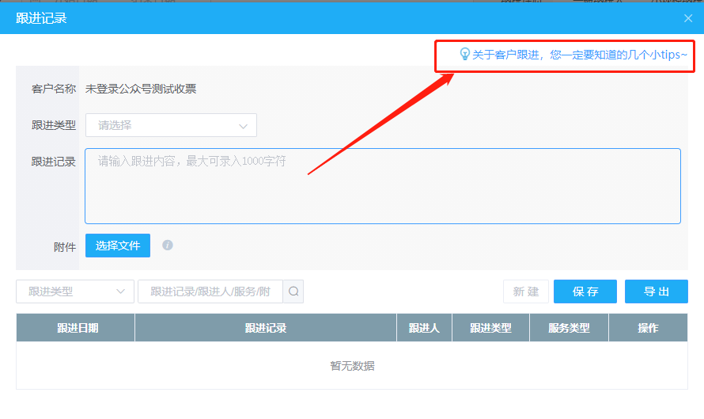The width and height of the screenshot is (704, 419).
Task: Expand the 跟进类型 filter dropdown
Action: coord(75,291)
